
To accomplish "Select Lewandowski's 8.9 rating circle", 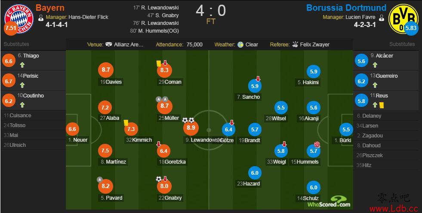I will tap(191, 128).
